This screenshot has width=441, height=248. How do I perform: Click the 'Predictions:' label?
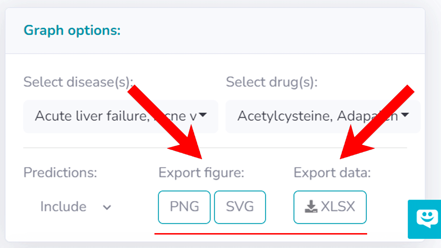(60, 173)
